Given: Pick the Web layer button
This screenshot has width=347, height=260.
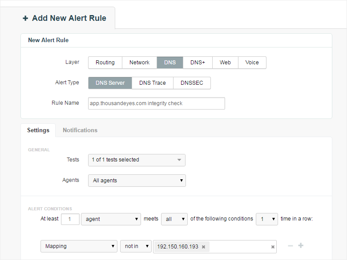Looking at the screenshot, I should [225, 63].
